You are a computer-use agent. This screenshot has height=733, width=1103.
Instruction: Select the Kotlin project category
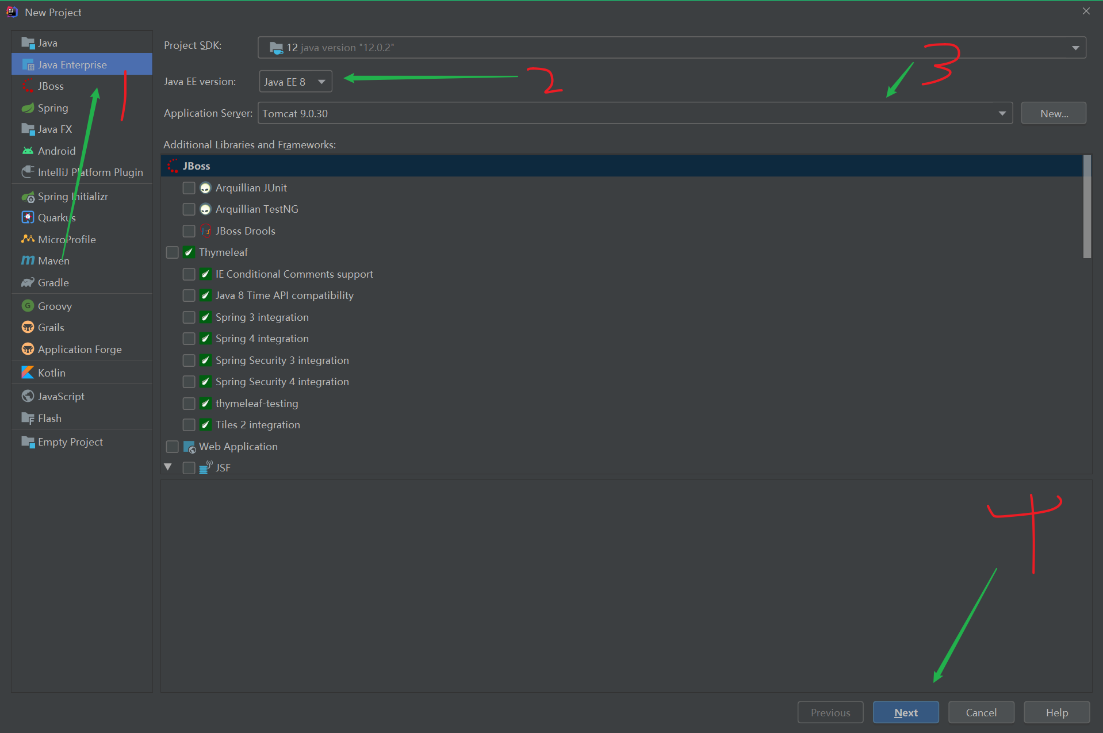[82, 373]
